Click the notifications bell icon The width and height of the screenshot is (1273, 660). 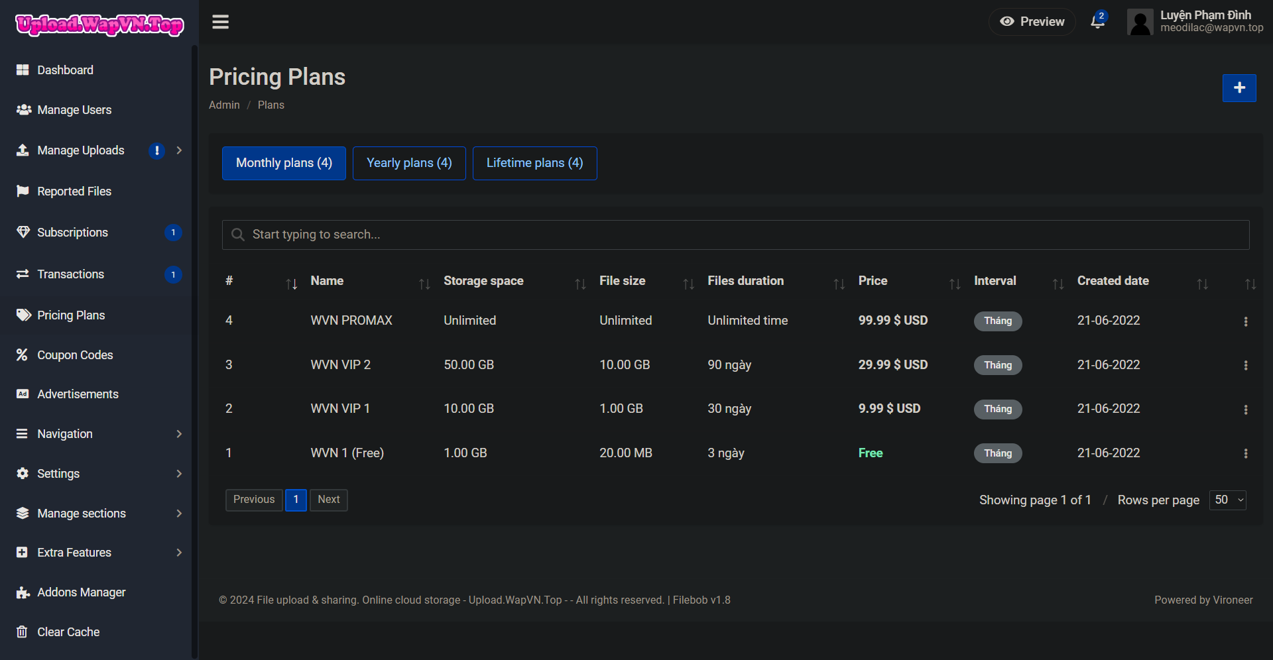pyautogui.click(x=1097, y=22)
